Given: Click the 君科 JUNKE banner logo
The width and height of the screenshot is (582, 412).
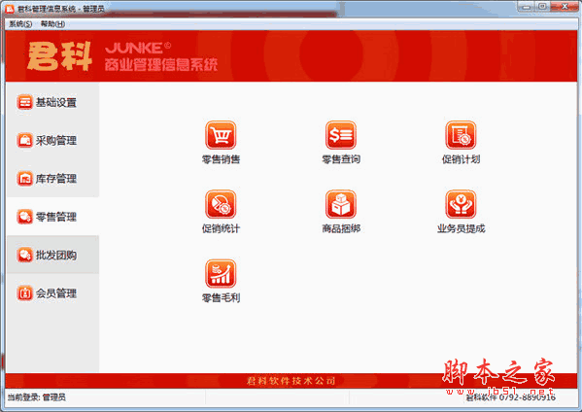Looking at the screenshot, I should click(x=122, y=56).
